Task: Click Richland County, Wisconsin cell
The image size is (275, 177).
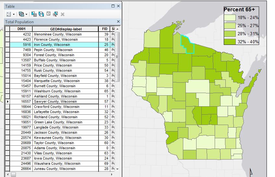Action: [66, 117]
